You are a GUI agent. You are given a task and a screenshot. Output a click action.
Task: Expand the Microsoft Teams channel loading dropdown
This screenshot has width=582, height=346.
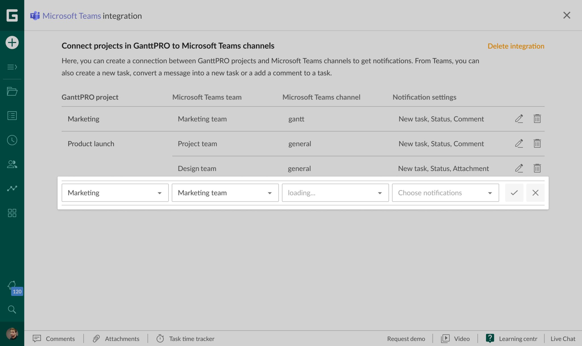(x=380, y=193)
